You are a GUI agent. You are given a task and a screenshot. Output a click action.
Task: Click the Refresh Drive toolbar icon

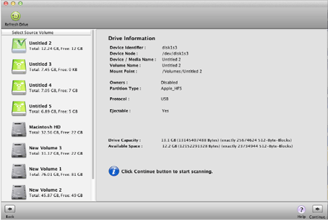point(16,16)
